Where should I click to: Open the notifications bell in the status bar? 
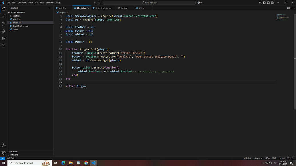click(292, 158)
